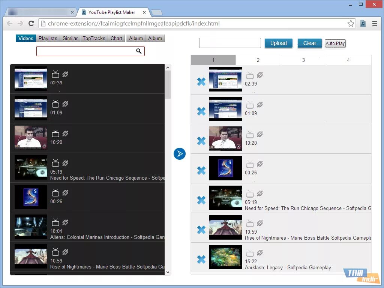
Task: Switch to the Playlists tab
Action: (48, 39)
